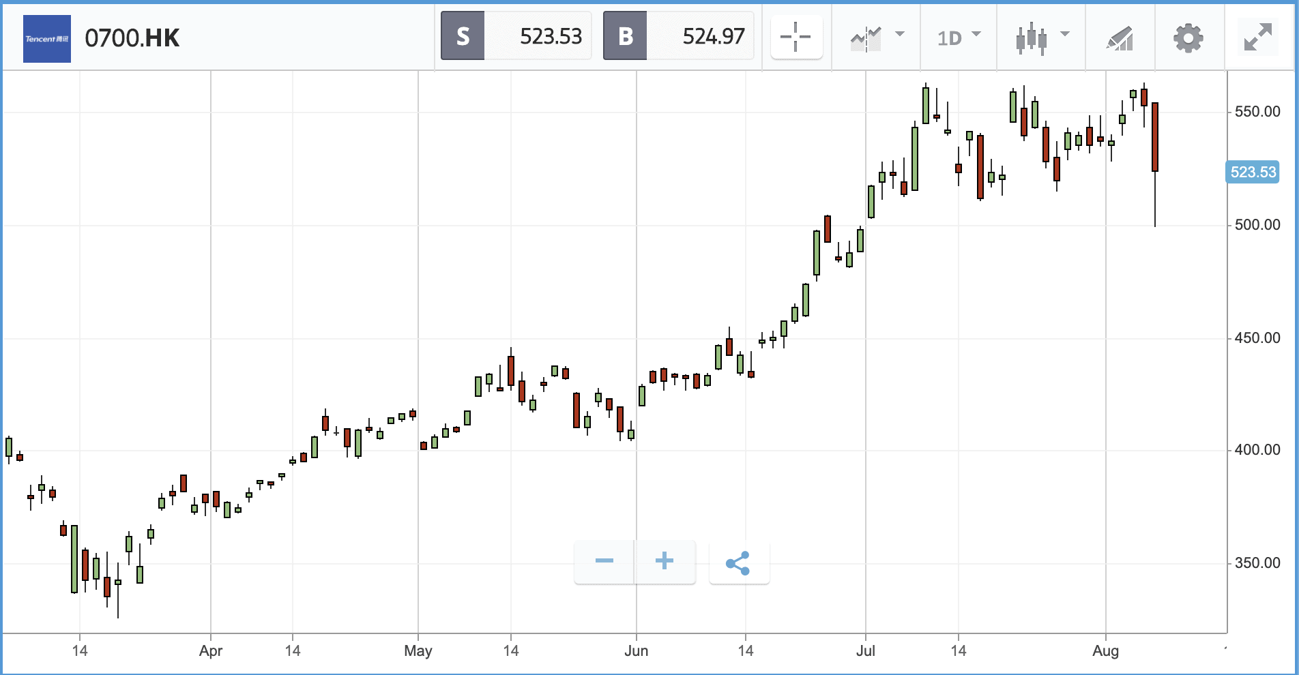Open the compare chart icon
Screen dimensions: 1299x675
coord(866,38)
